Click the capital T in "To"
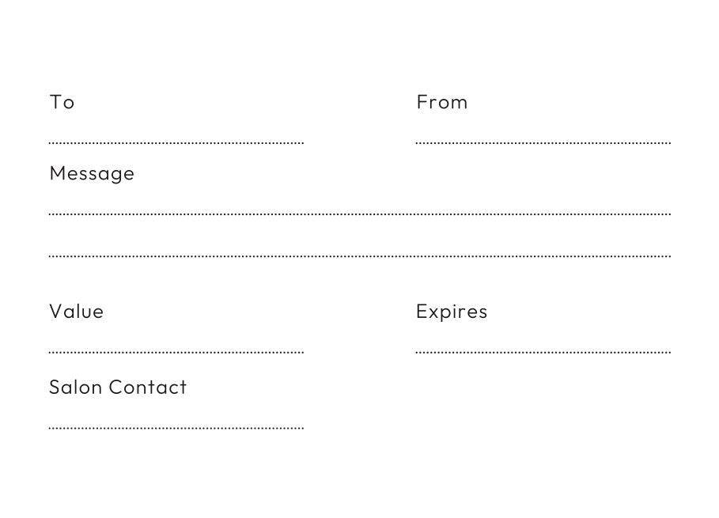Screen dimensions: 719x518 tap(55, 102)
